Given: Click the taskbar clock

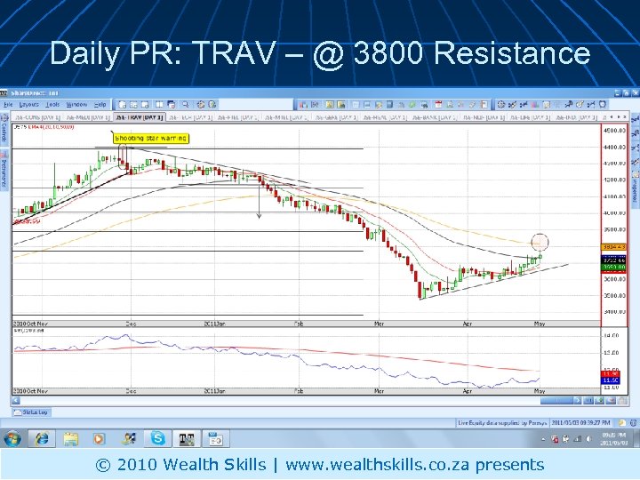Looking at the screenshot, I should coord(614,439).
